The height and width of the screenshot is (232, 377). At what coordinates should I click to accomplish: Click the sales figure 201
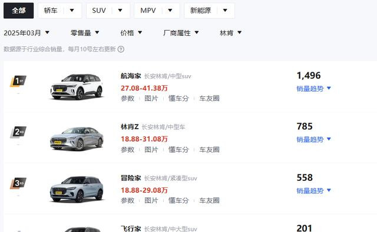click(x=305, y=228)
